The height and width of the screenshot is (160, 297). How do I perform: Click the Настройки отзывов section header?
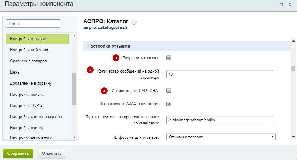tap(187, 46)
